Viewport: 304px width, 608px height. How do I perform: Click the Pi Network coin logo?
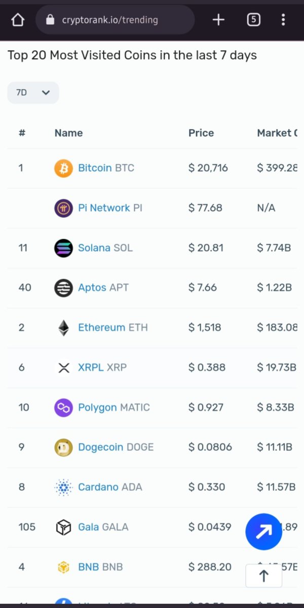[x=64, y=208]
